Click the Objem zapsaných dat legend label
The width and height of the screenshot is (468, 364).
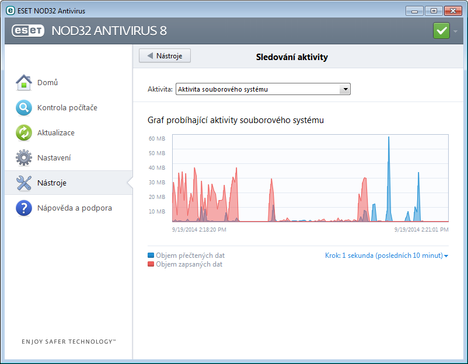pos(189,264)
